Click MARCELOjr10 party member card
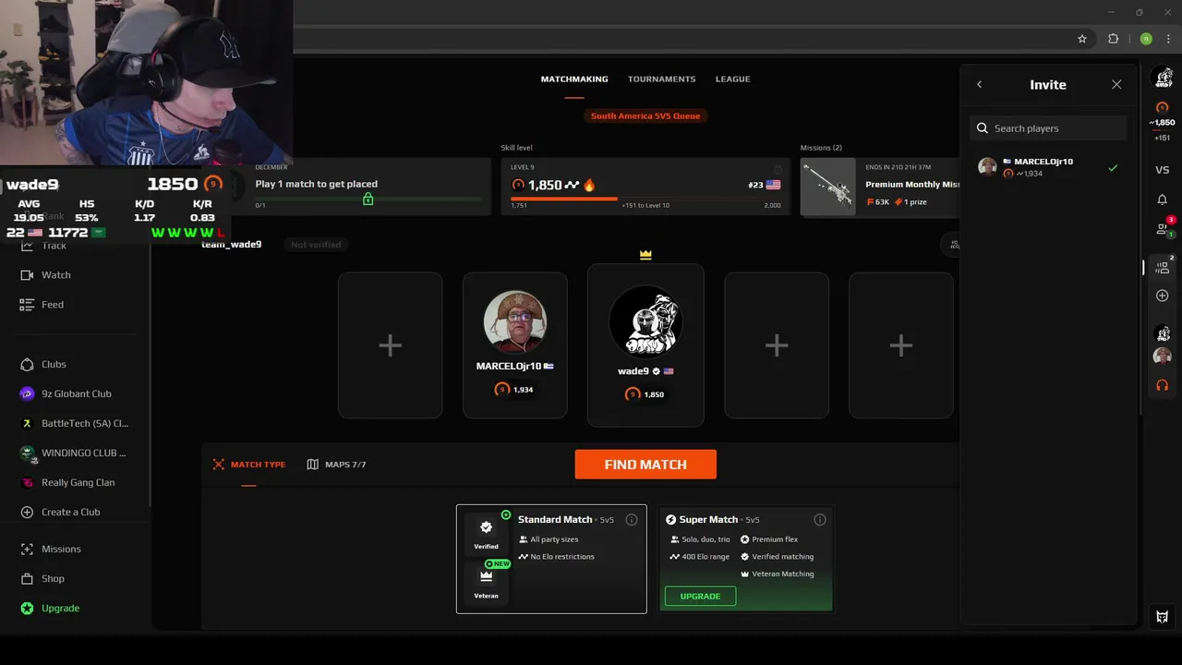Screen dimensions: 1182x665 515,345
